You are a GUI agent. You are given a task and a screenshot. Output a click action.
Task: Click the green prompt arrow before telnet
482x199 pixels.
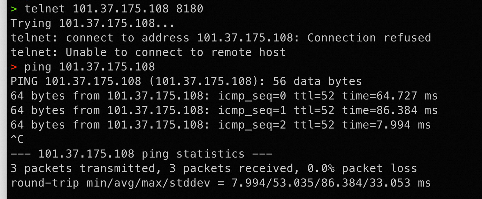(13, 9)
